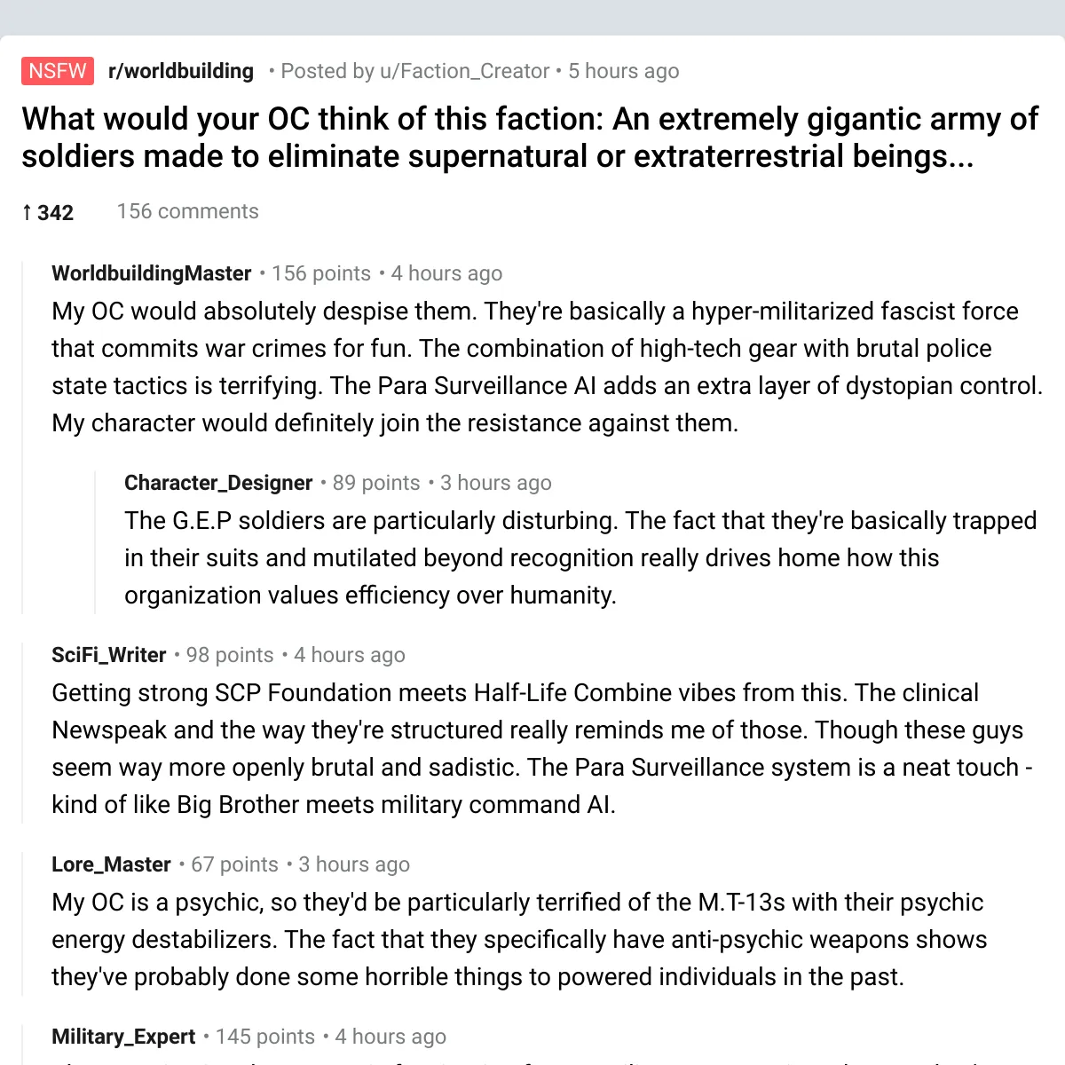This screenshot has height=1065, width=1065.
Task: Click Lore_Master's '3 hours ago' timestamp
Action: 354,864
